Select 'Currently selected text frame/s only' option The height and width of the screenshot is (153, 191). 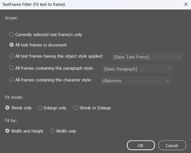tap(11, 34)
